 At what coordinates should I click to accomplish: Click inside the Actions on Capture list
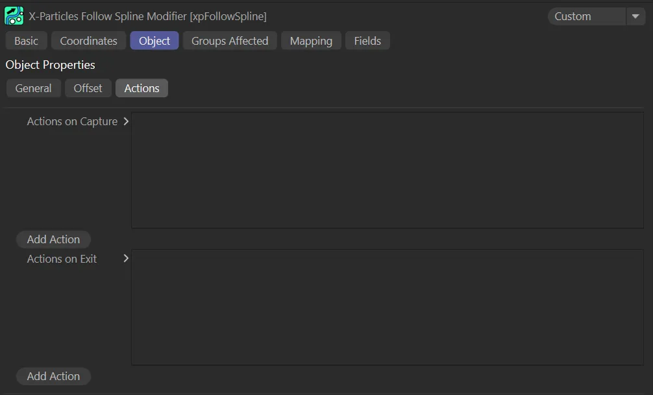coord(387,170)
